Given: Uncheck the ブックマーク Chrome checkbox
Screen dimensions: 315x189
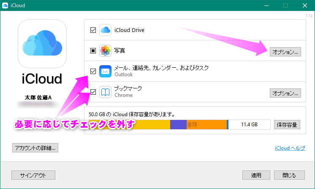Looking at the screenshot, I should [93, 92].
